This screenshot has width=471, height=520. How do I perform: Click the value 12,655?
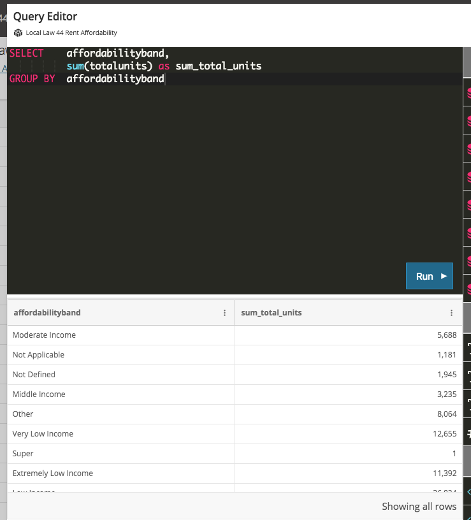pos(445,434)
